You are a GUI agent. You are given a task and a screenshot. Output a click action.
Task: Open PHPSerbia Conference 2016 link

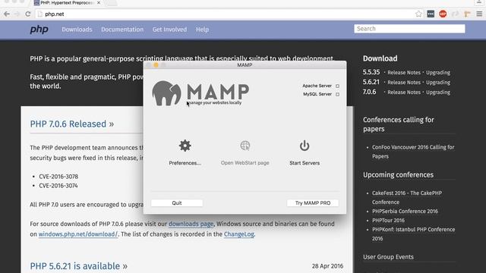pos(405,211)
